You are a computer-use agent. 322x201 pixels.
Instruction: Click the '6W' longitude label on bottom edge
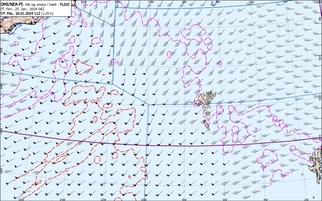tap(225, 200)
